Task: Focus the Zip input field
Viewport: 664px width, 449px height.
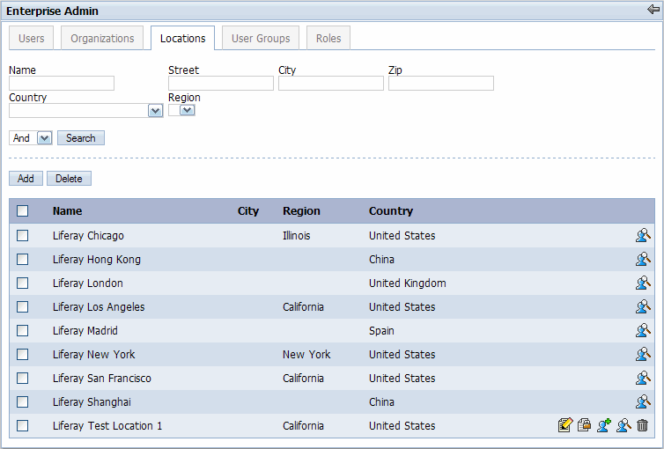Action: [x=441, y=83]
